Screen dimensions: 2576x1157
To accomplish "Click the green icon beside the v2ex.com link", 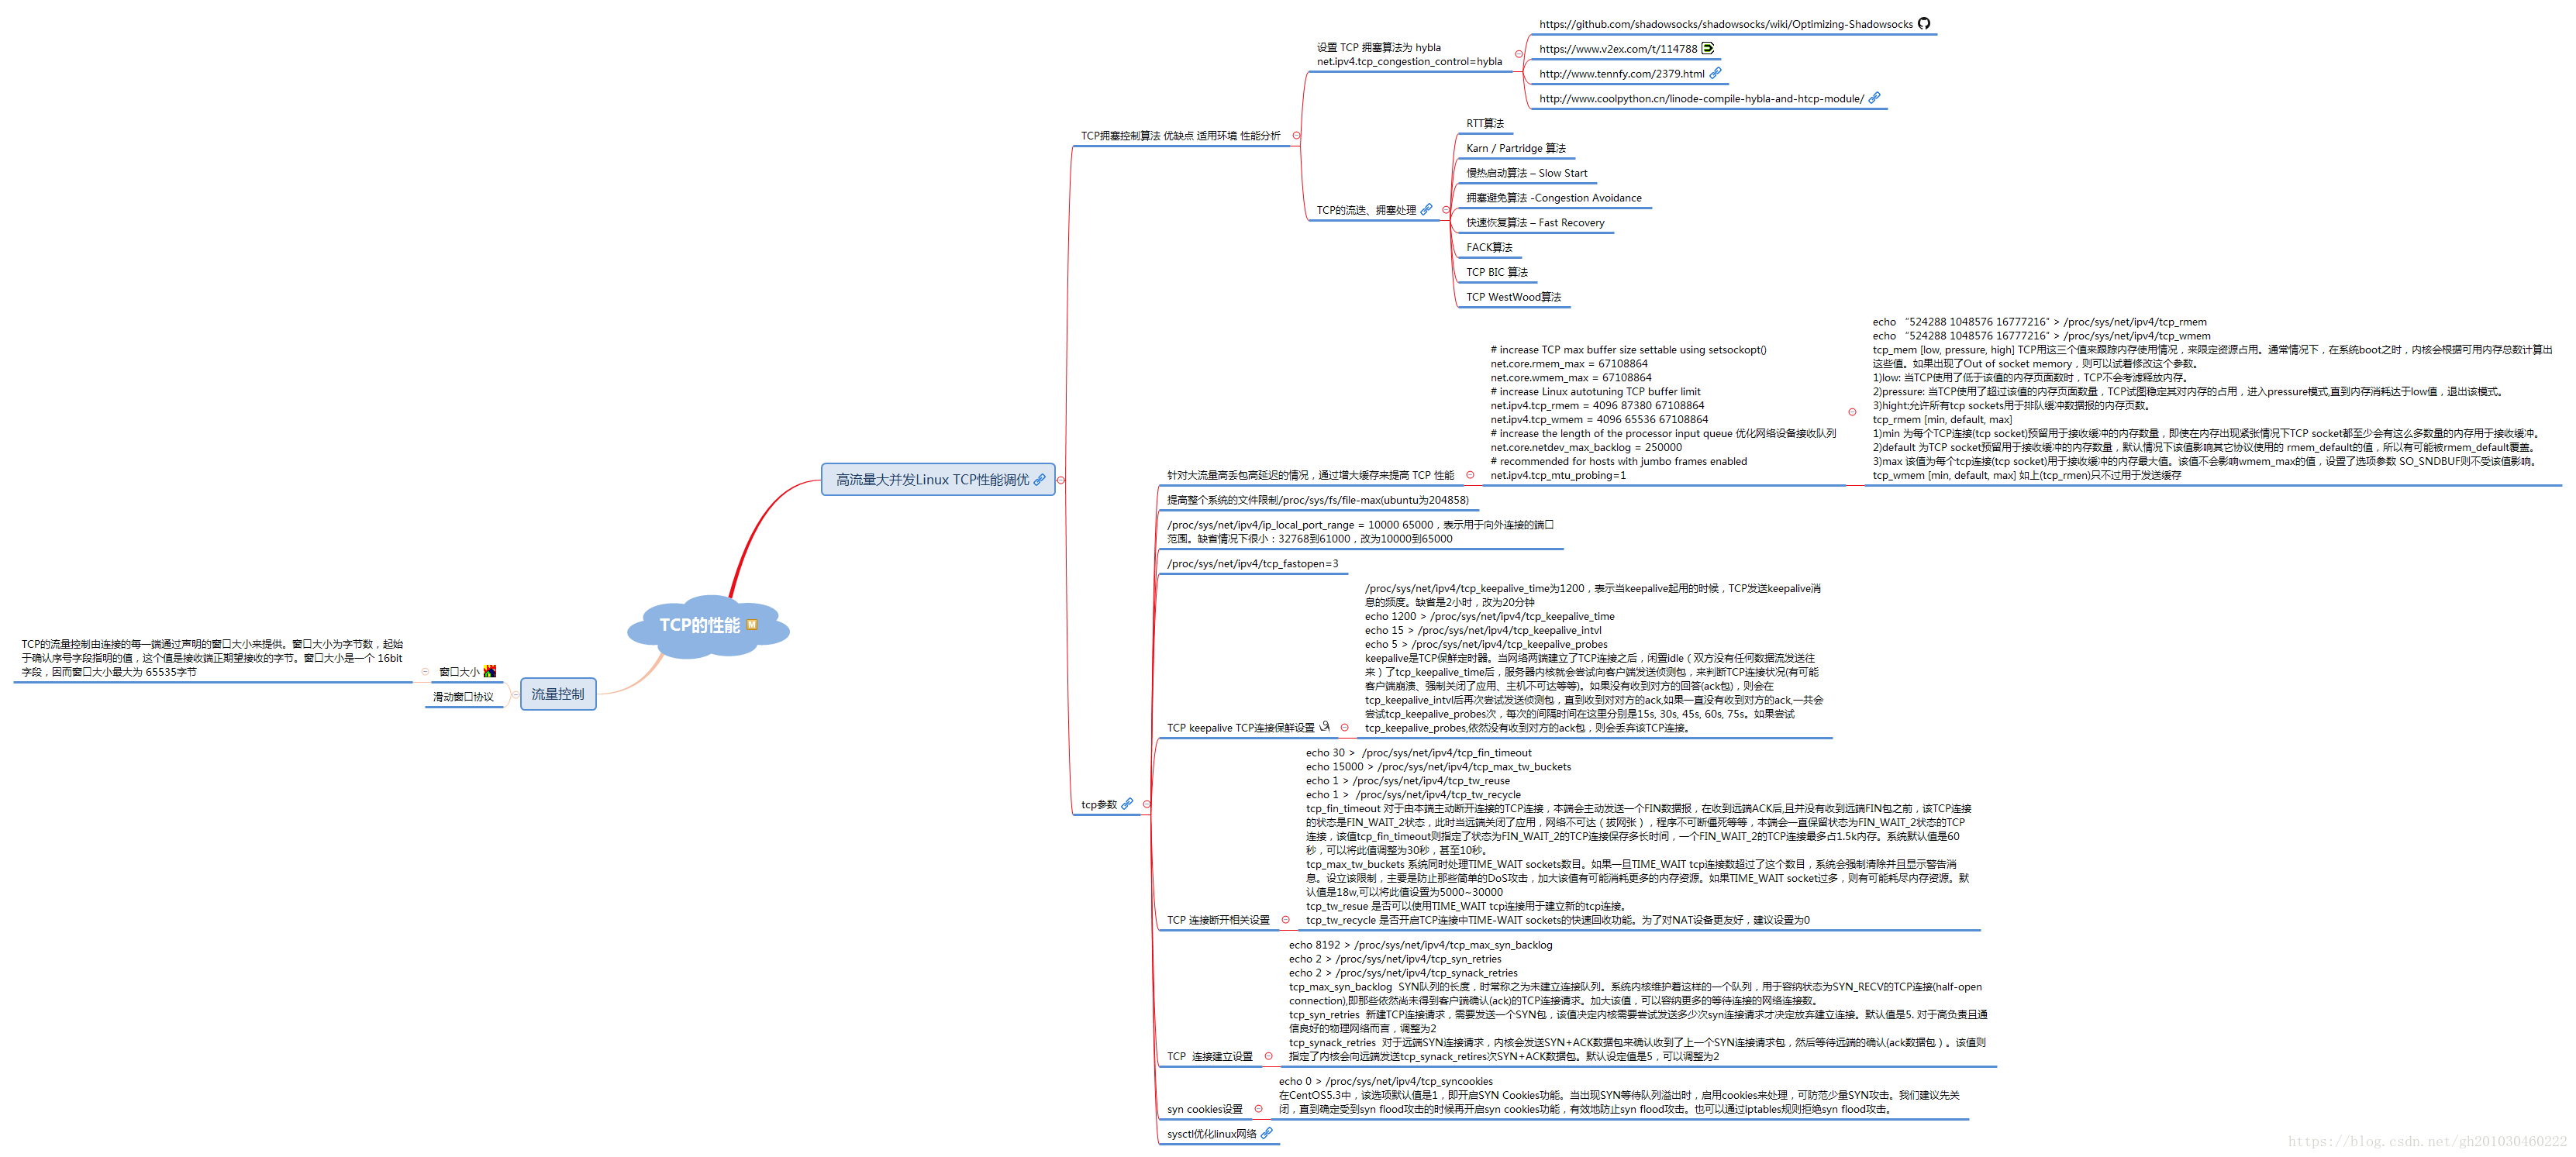I will [1708, 48].
